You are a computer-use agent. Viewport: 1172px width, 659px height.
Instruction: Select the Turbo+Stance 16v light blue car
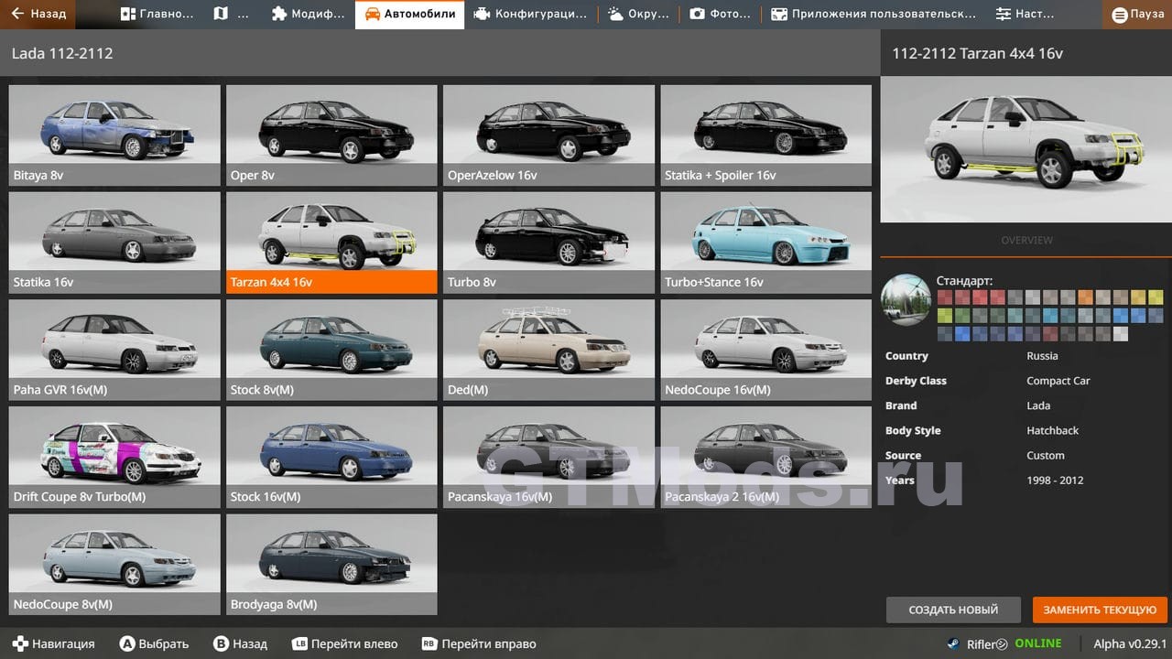pyautogui.click(x=766, y=243)
